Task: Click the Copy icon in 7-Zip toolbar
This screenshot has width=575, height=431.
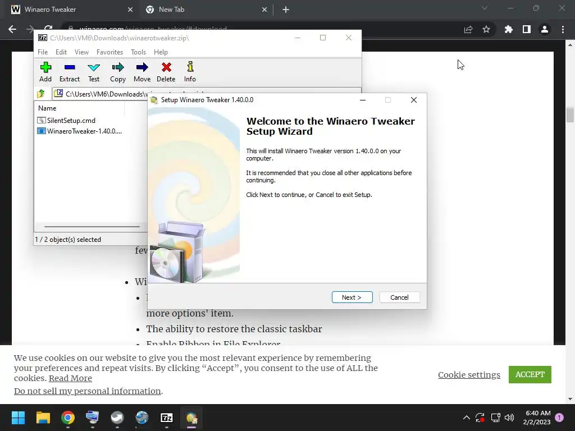Action: point(118,72)
